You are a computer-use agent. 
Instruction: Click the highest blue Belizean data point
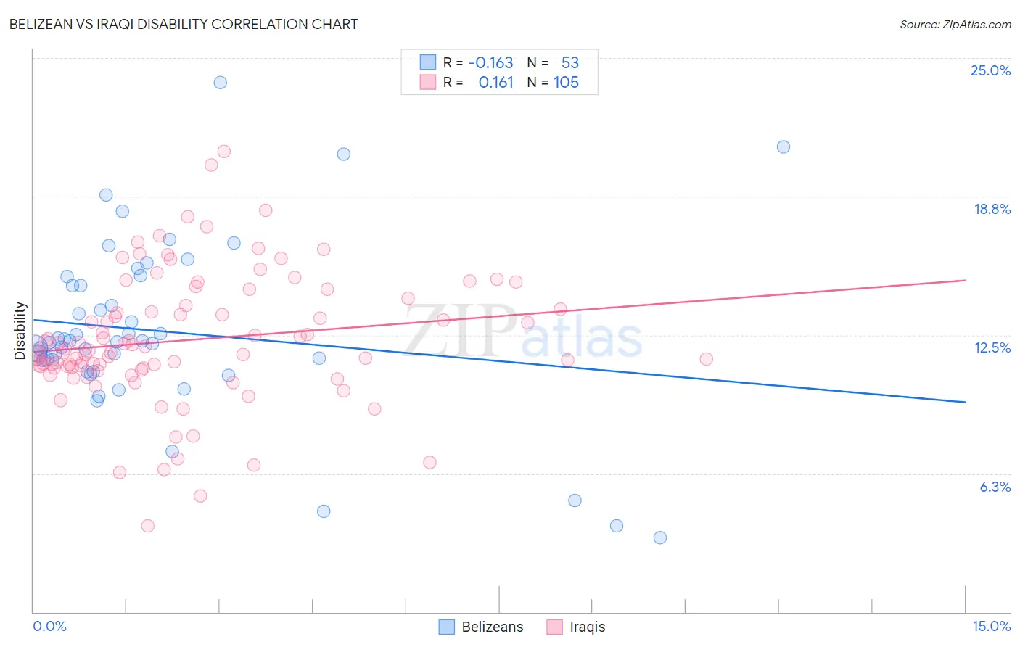coord(221,83)
